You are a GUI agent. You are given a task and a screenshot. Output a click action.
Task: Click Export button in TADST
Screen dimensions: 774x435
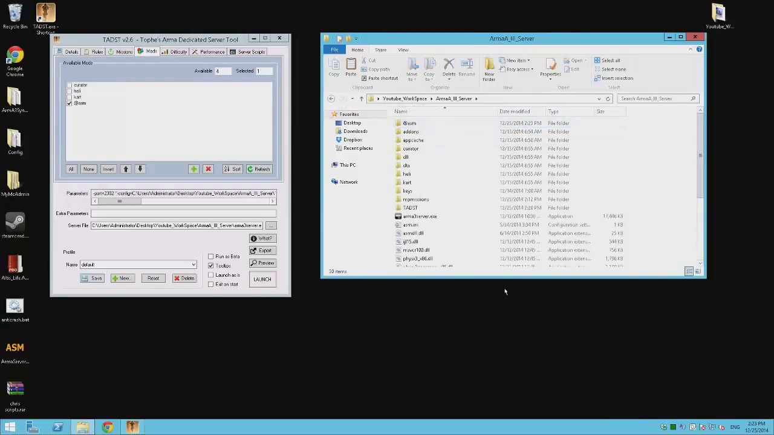click(262, 251)
